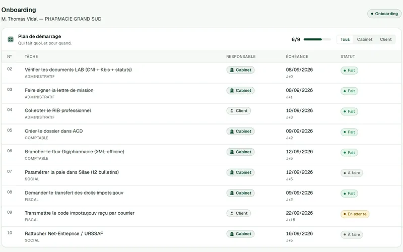Show all tasks with Tous filter
Screen dimensions: 403x252
click(345, 39)
